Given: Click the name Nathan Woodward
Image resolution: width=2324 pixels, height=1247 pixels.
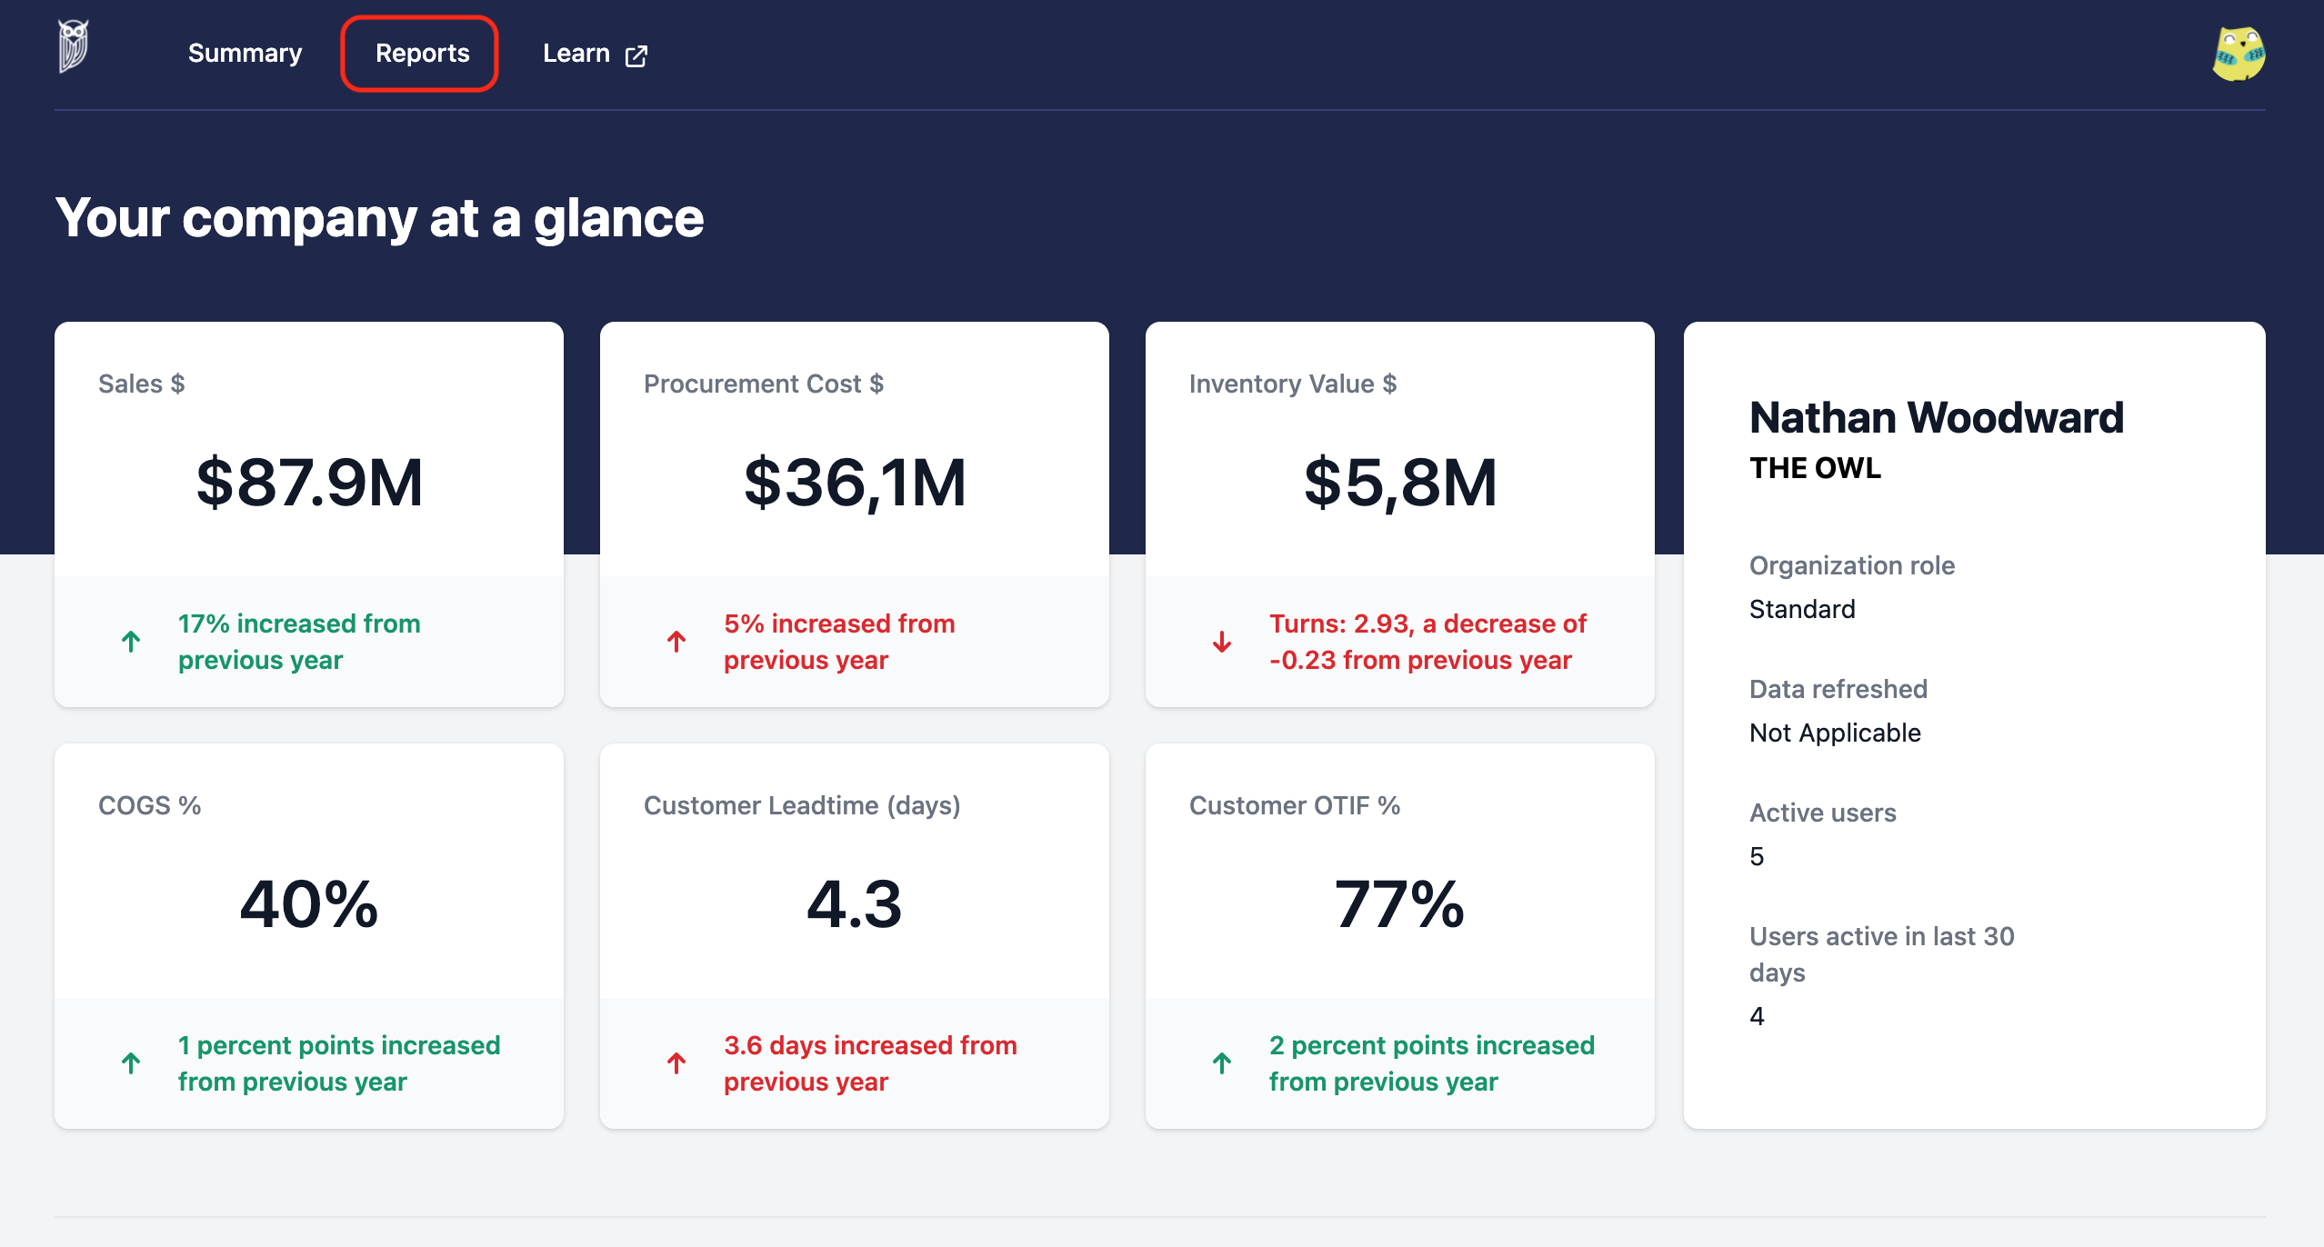Looking at the screenshot, I should pyautogui.click(x=1937, y=418).
